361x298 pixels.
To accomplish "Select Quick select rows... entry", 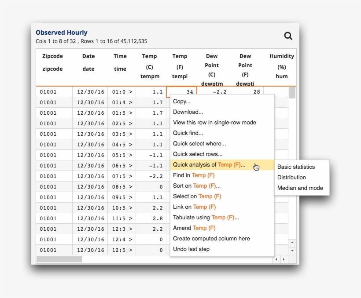I will (222, 154).
